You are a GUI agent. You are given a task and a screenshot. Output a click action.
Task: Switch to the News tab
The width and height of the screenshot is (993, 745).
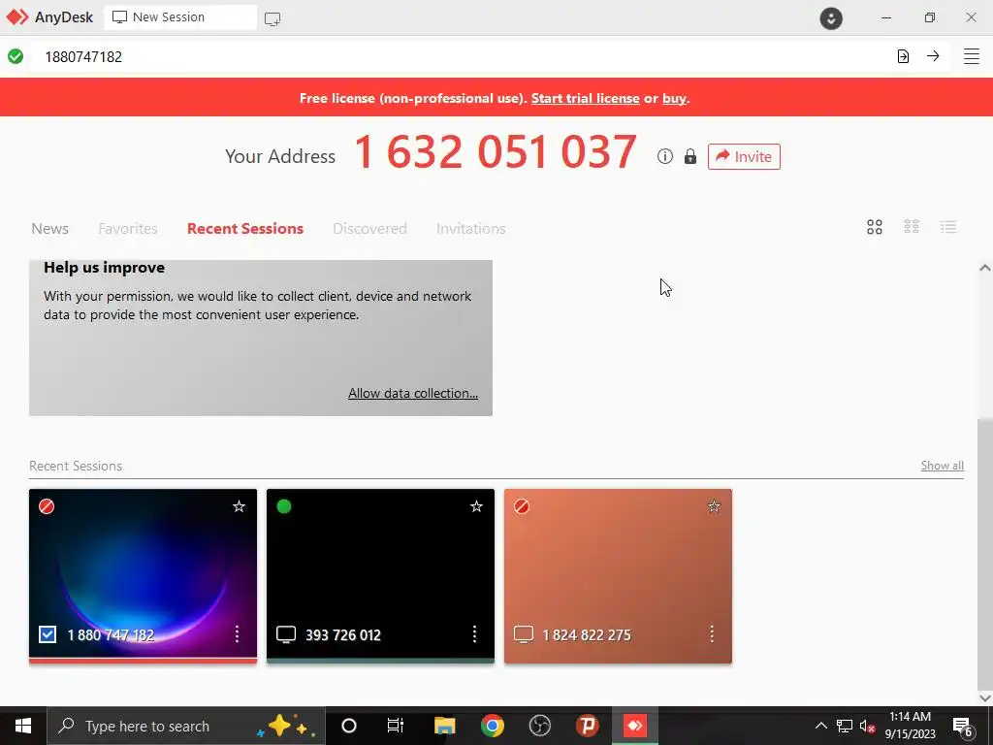[x=50, y=229]
